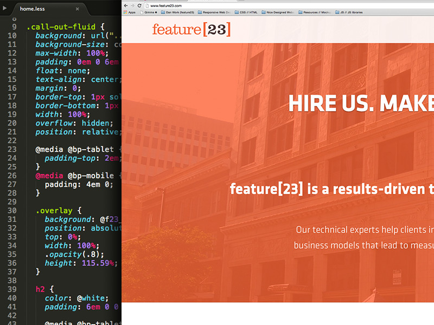Open the Gimme bookmark

(x=149, y=12)
